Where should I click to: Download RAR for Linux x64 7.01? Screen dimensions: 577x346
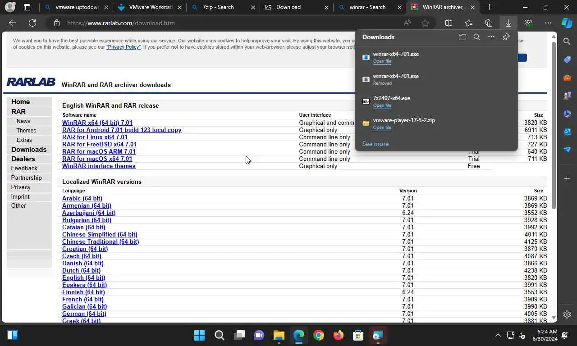click(95, 137)
